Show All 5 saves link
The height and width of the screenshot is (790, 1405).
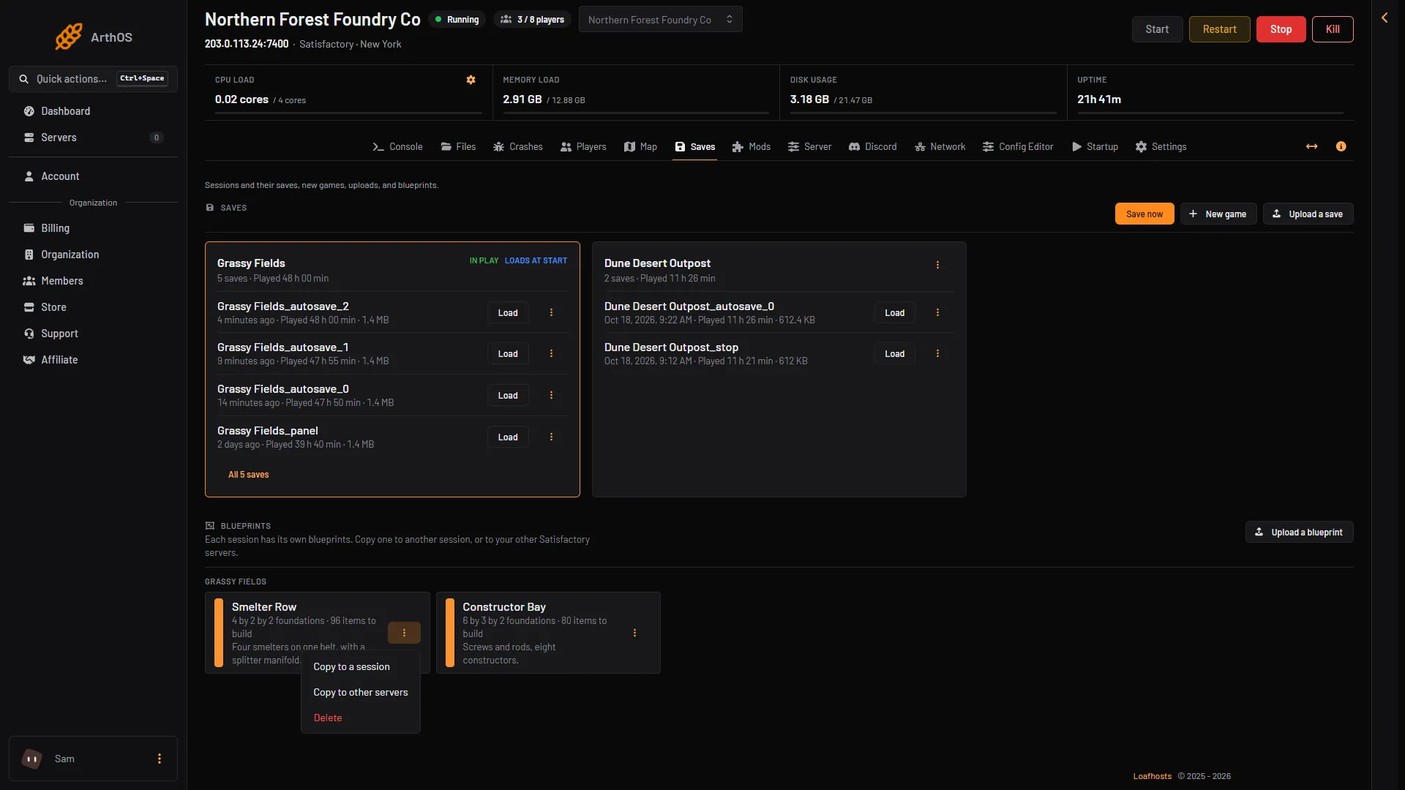pos(248,475)
